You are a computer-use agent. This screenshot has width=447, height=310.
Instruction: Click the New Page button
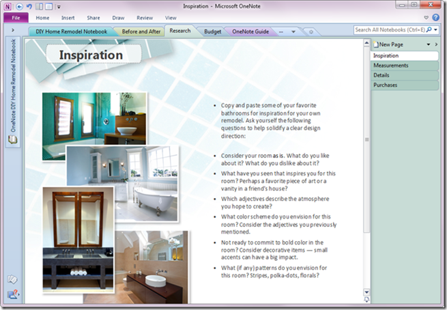tap(388, 44)
